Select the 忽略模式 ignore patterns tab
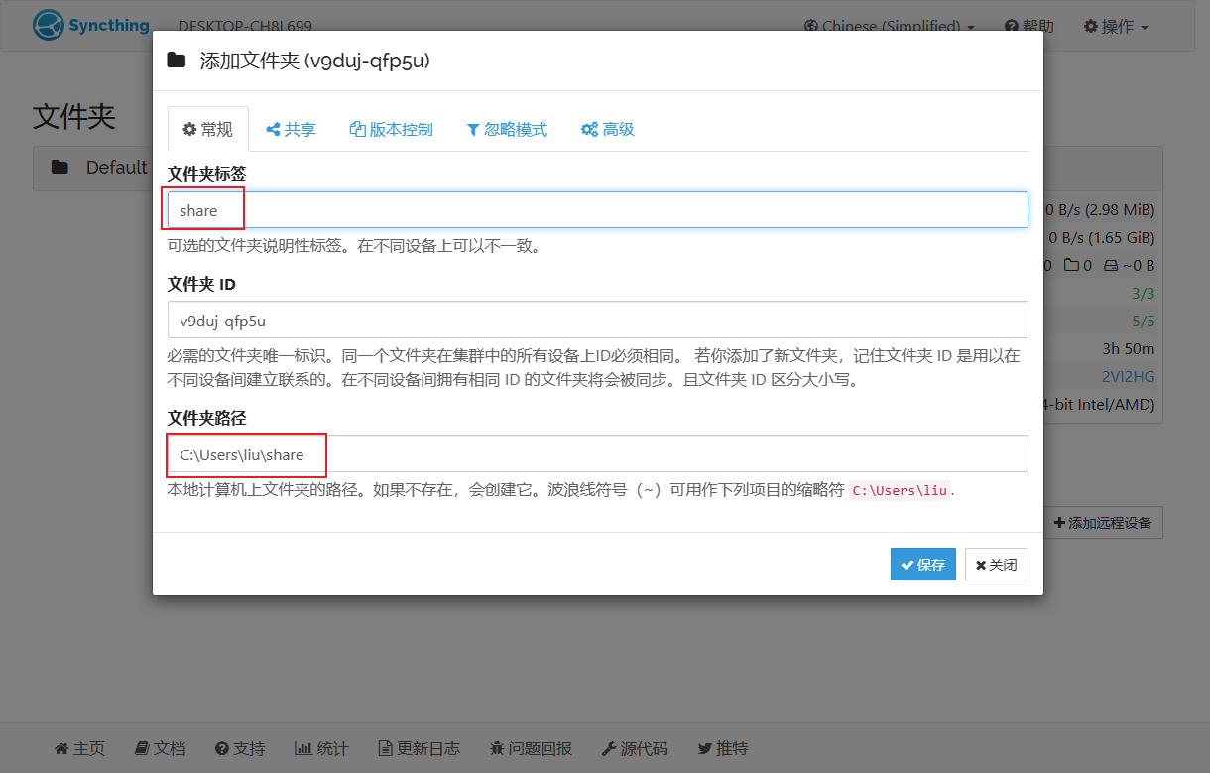Screen dimensions: 1210x773 coord(507,129)
